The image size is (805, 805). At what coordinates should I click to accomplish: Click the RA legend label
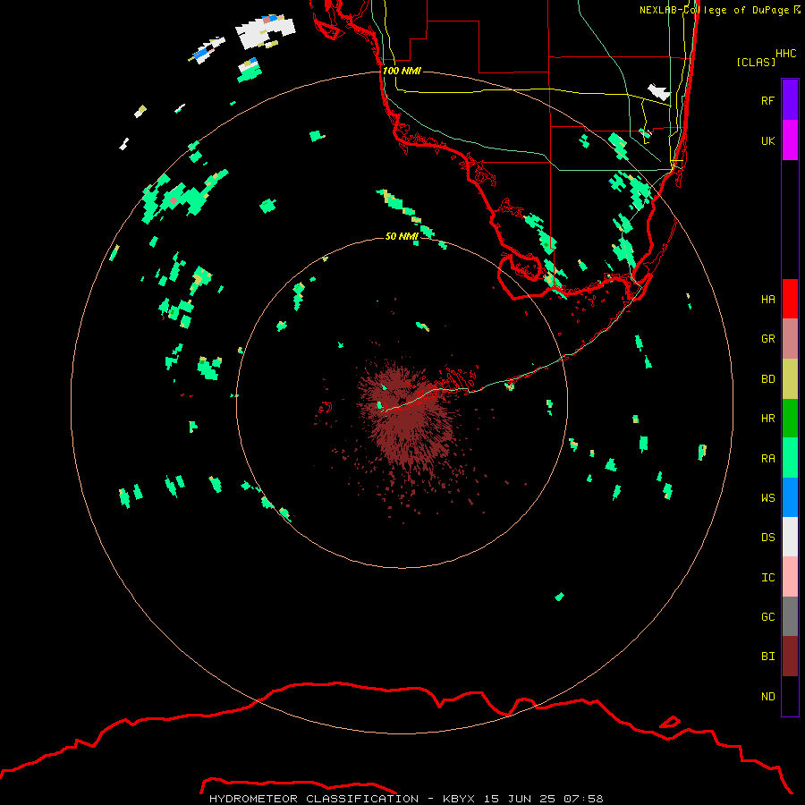767,459
